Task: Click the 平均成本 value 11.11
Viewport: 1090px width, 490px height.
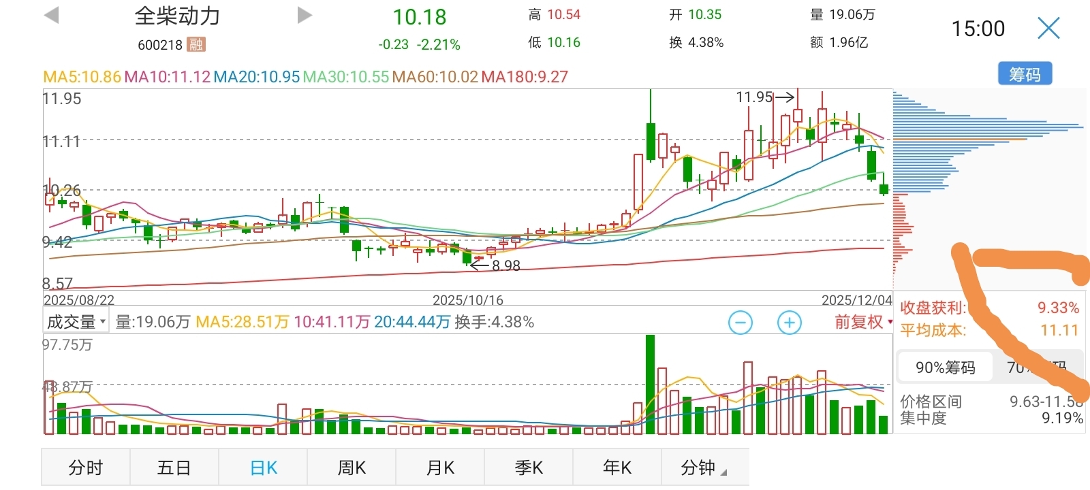Action: pyautogui.click(x=1059, y=331)
